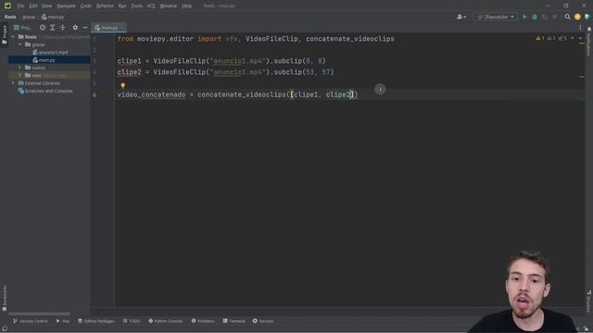Select Scratches and Consoles node
This screenshot has height=333, width=593.
pos(45,91)
